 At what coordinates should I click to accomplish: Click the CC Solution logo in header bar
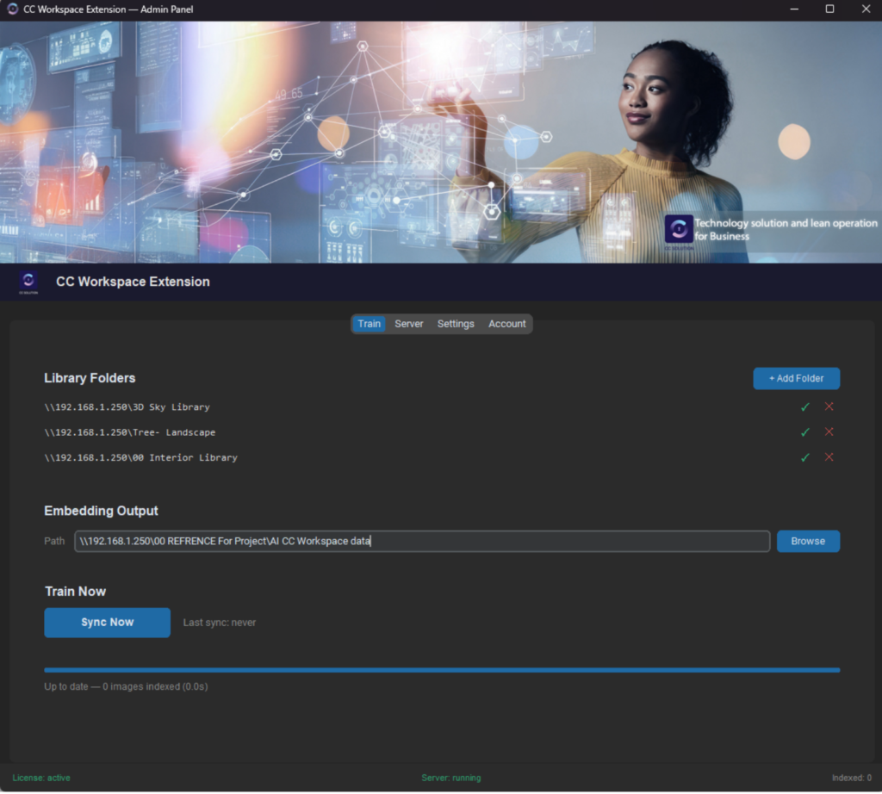[29, 282]
